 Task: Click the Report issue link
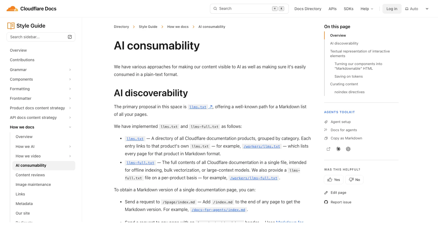click(341, 202)
